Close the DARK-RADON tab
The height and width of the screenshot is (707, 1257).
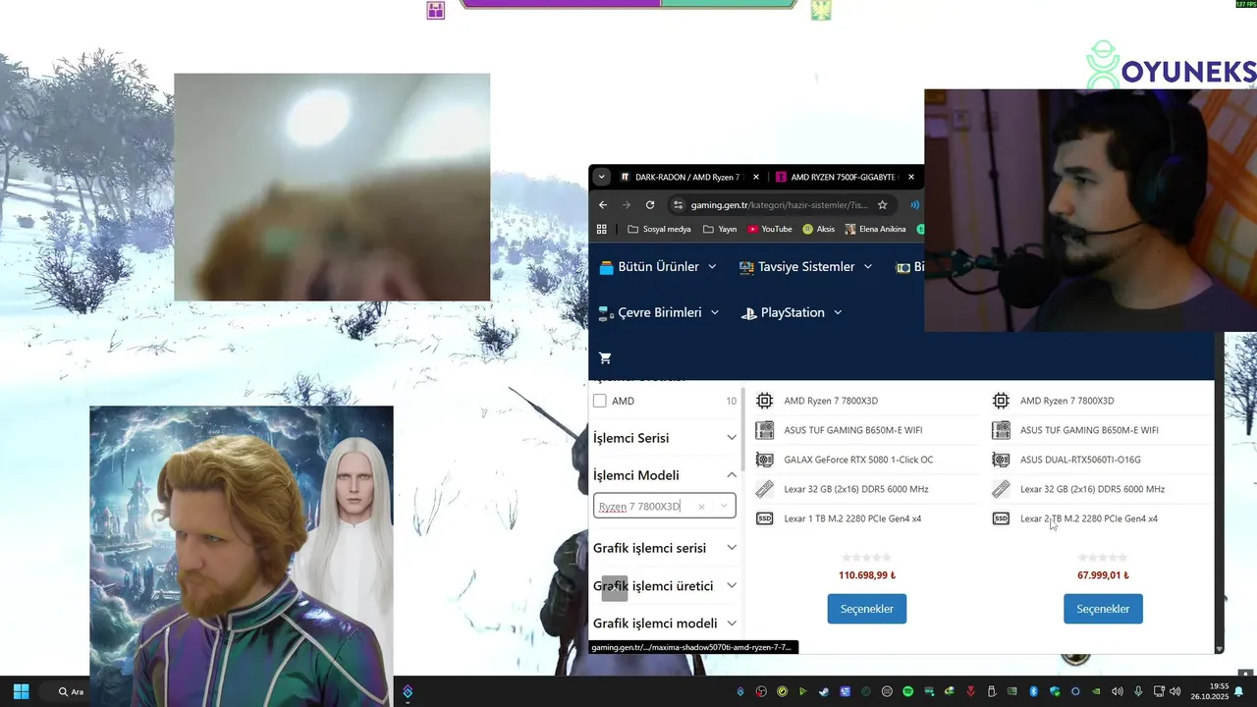click(x=756, y=177)
